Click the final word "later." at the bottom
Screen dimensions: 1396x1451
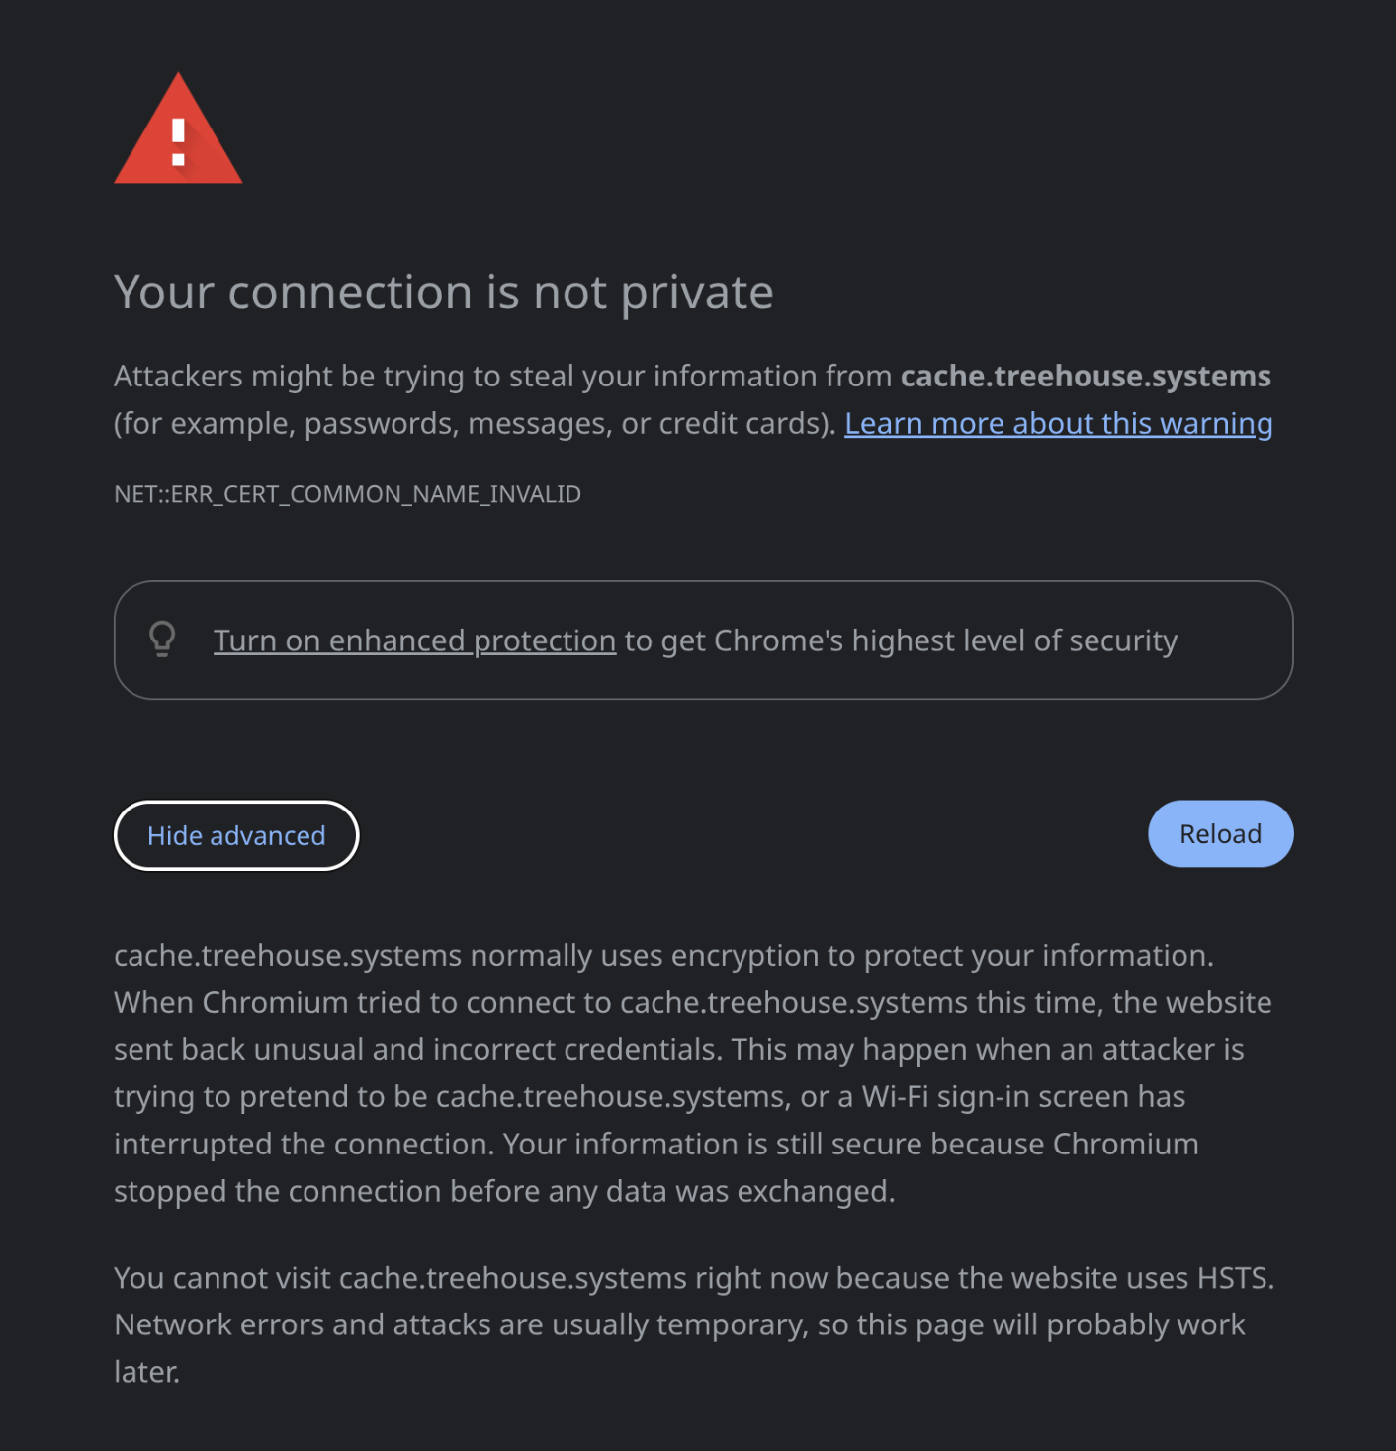[x=146, y=1372]
